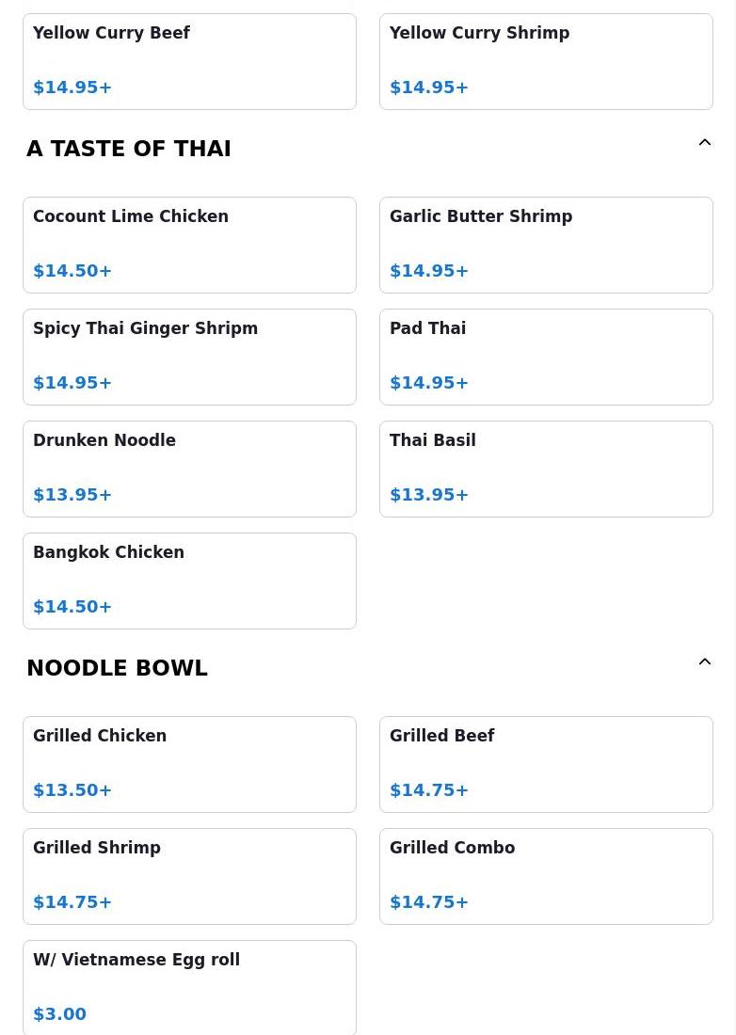Open the Grilled Combo item

546,877
